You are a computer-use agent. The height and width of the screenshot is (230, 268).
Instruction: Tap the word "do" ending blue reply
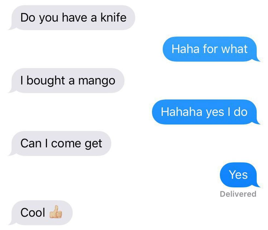click(241, 112)
